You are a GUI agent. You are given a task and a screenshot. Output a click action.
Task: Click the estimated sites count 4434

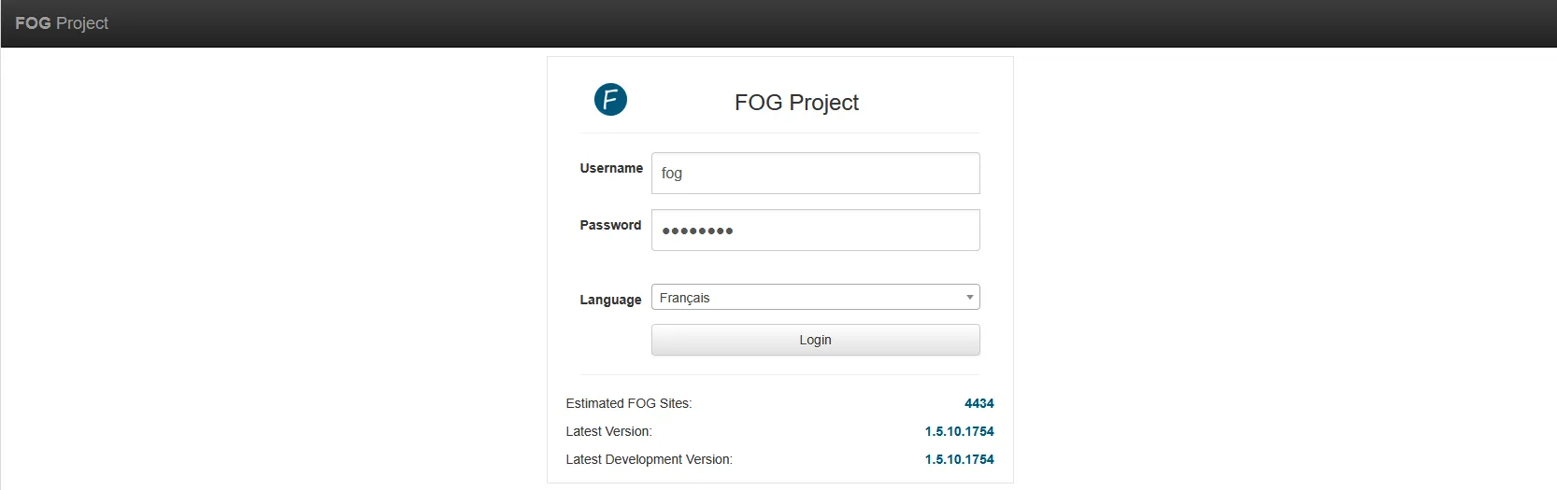point(978,403)
